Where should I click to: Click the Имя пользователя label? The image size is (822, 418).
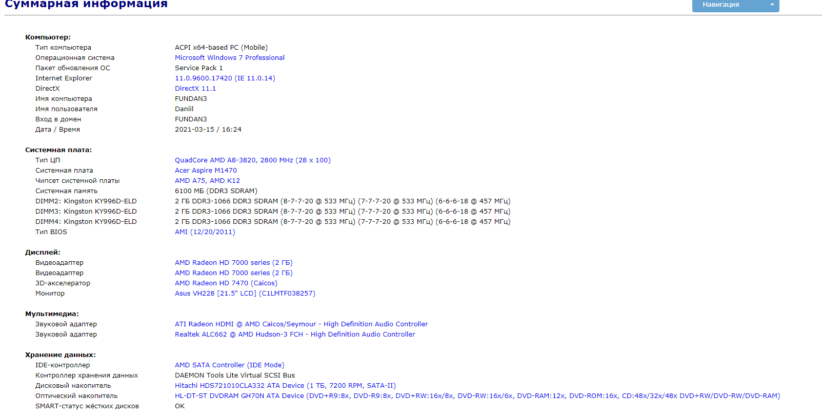tap(66, 109)
